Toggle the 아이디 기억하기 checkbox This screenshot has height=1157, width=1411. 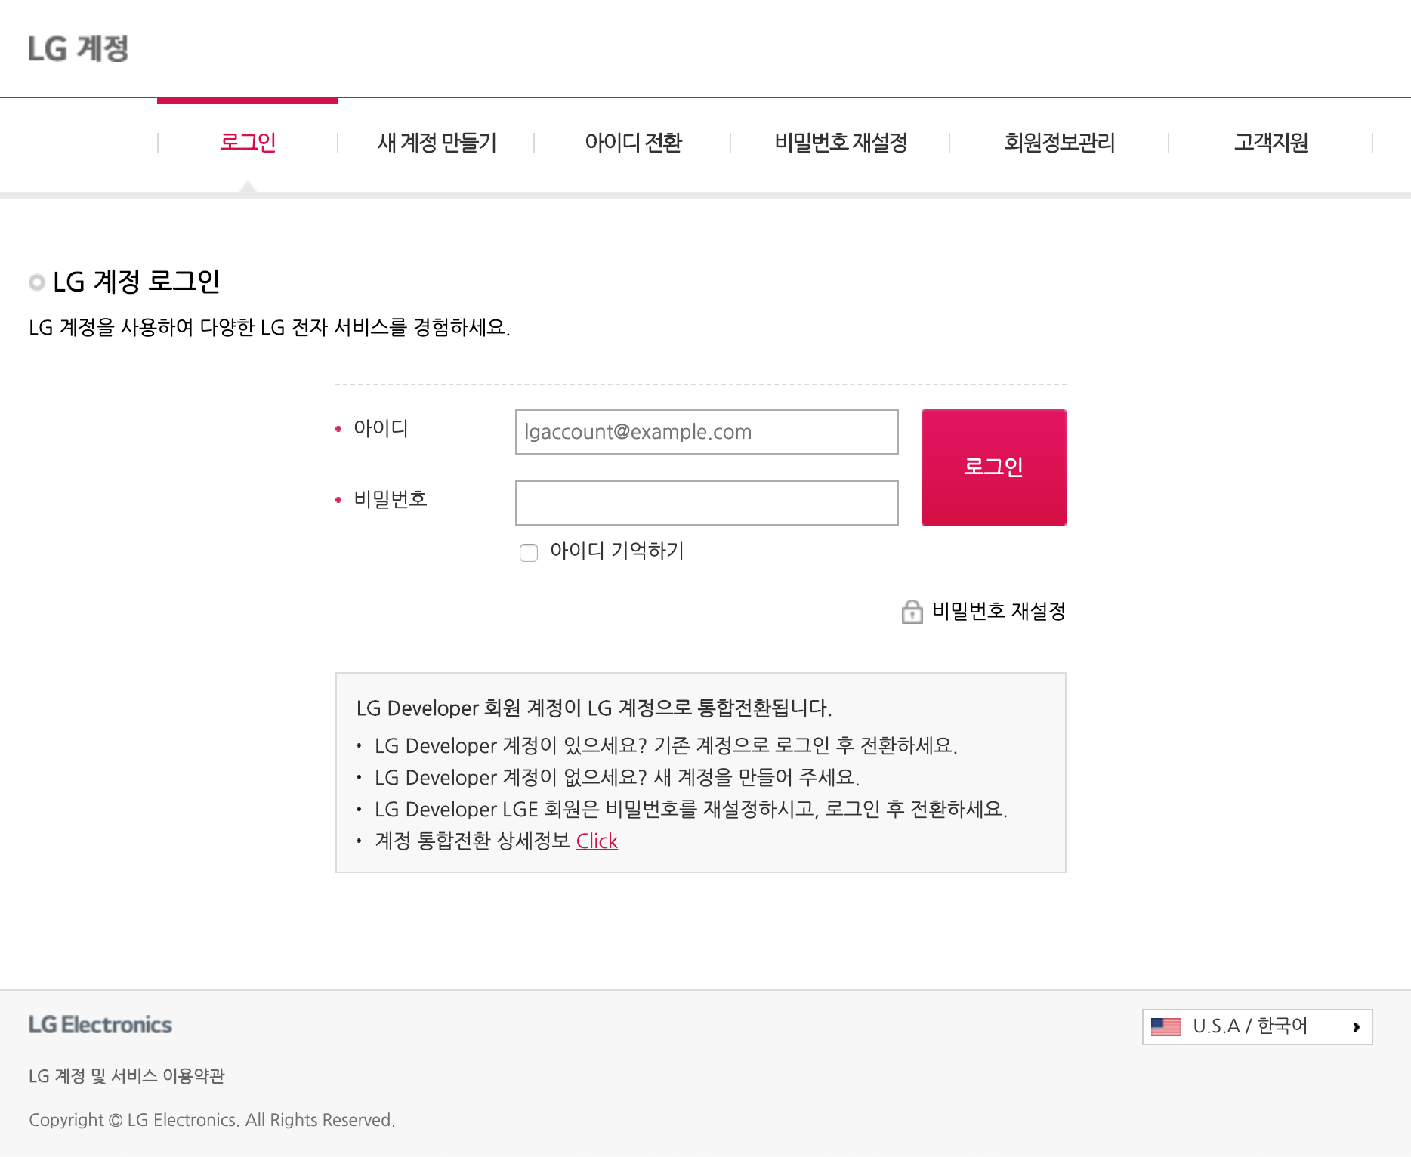[x=529, y=552]
